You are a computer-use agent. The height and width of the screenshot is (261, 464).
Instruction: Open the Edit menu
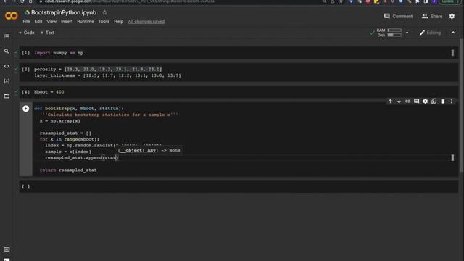[x=38, y=22]
